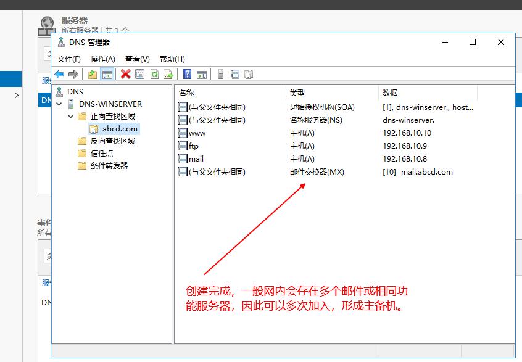The width and height of the screenshot is (522, 362).
Task: Toggle the action pane visibility toolbar icon
Action: pos(202,74)
